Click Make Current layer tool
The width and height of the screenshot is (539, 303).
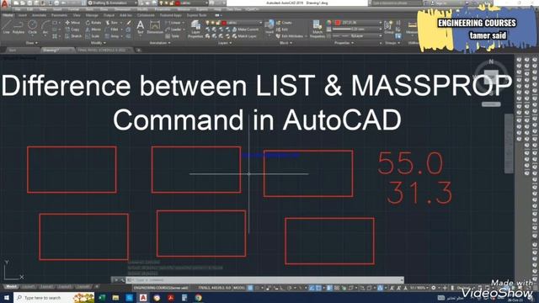pos(245,29)
